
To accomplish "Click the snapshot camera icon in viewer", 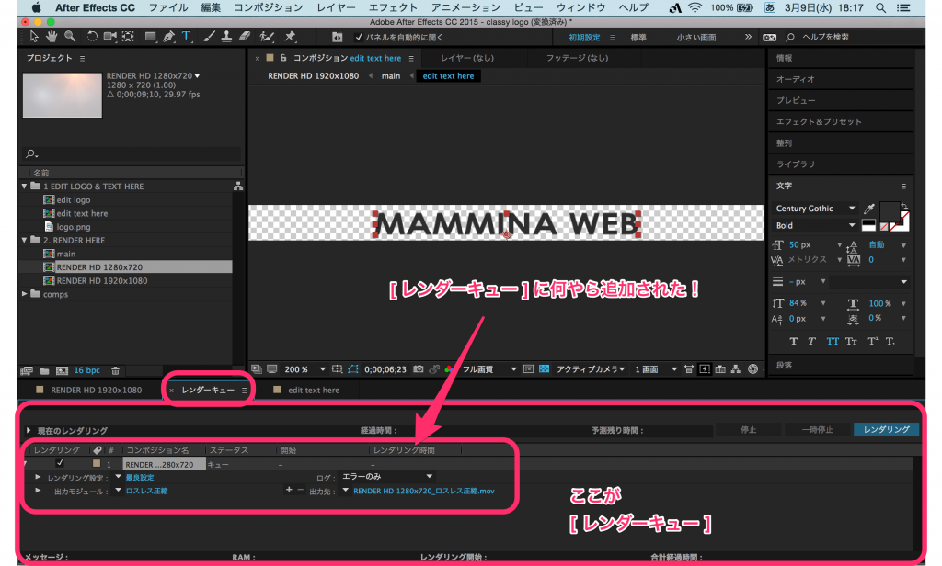I will [419, 369].
